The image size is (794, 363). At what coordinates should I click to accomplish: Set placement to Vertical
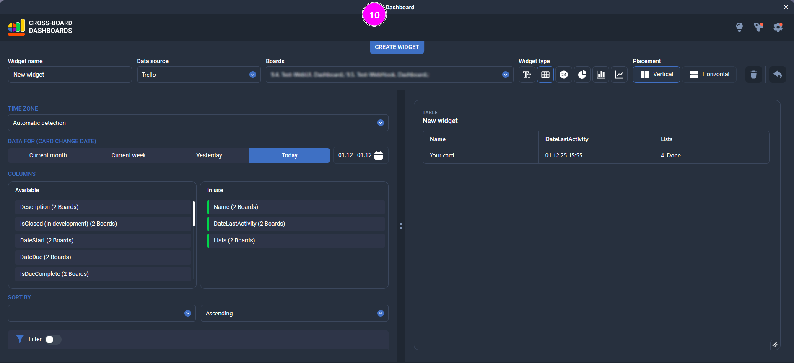[656, 75]
